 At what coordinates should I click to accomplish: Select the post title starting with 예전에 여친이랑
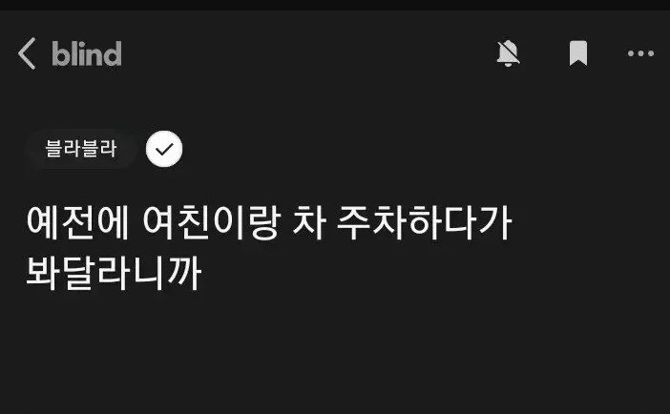coord(269,247)
